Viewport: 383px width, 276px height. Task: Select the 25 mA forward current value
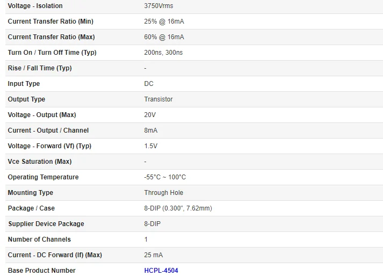[x=154, y=255]
